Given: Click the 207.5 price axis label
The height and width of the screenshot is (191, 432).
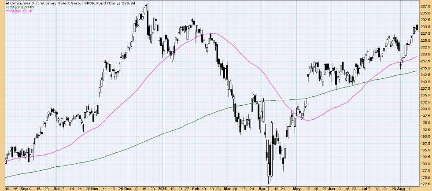Looking at the screenshot, I should tap(425, 88).
